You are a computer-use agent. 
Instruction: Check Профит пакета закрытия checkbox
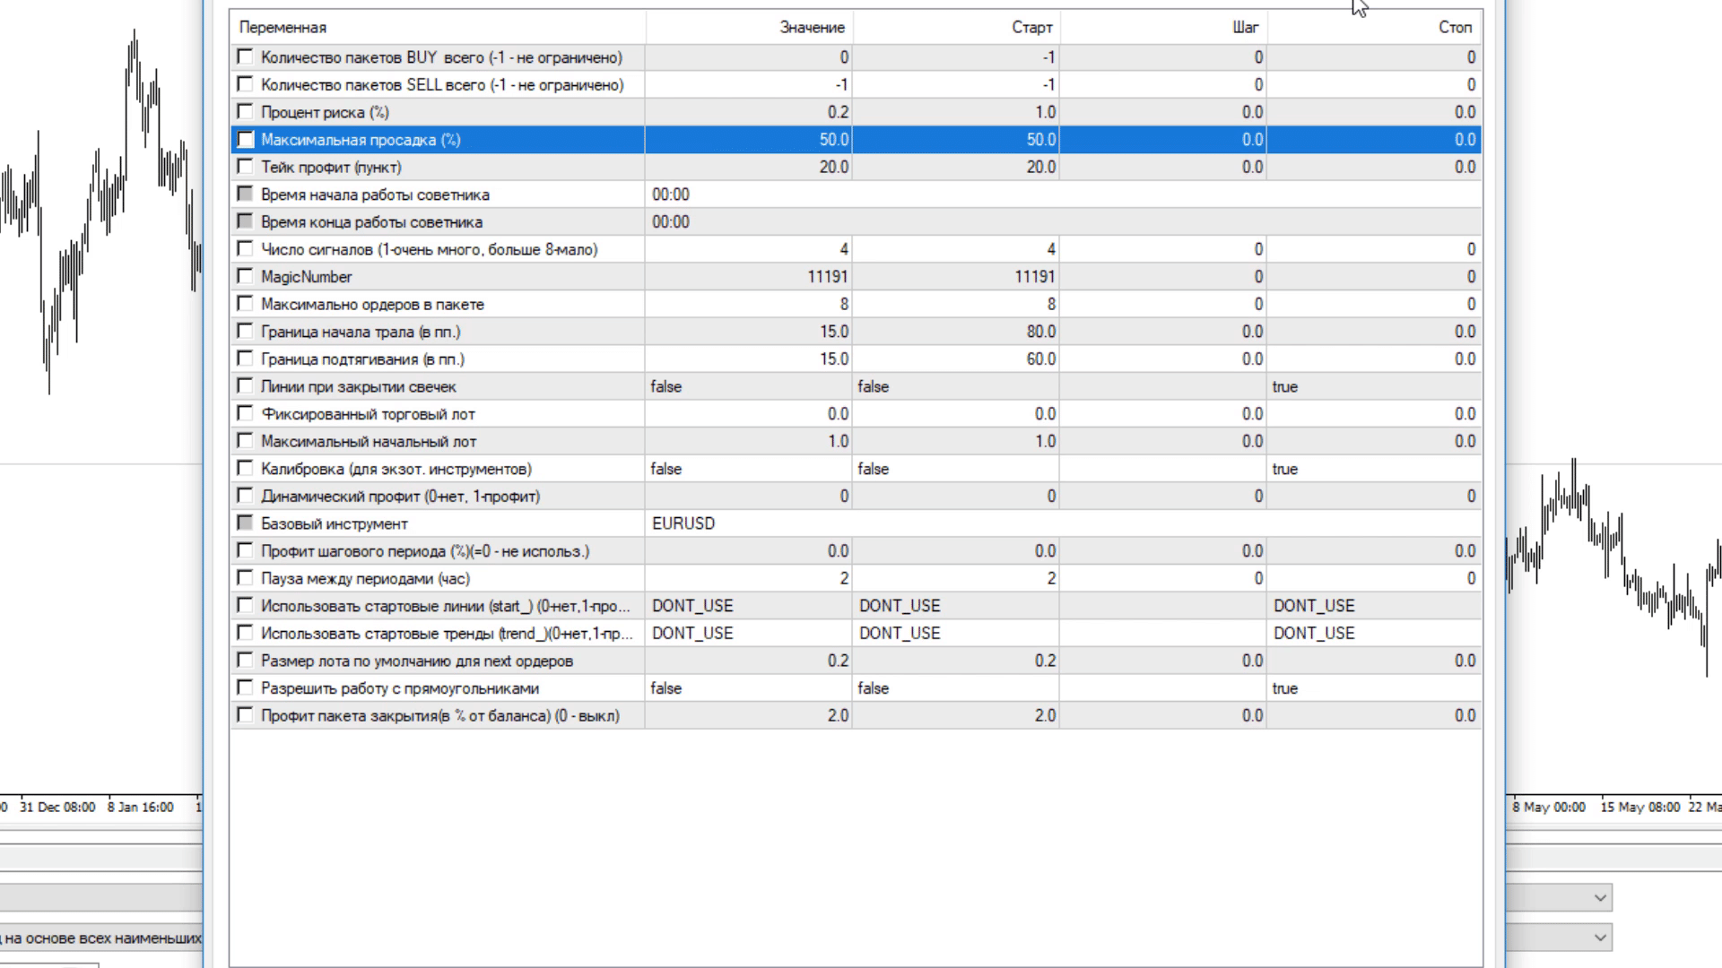point(245,715)
